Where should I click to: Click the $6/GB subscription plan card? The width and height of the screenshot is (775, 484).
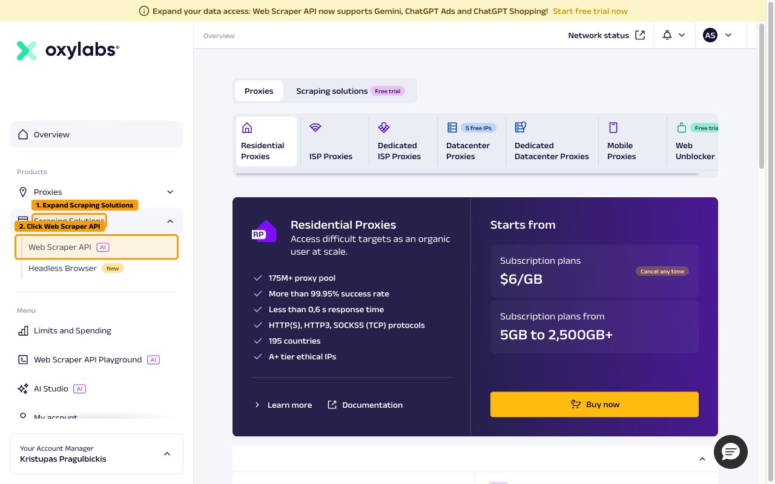[x=595, y=271]
